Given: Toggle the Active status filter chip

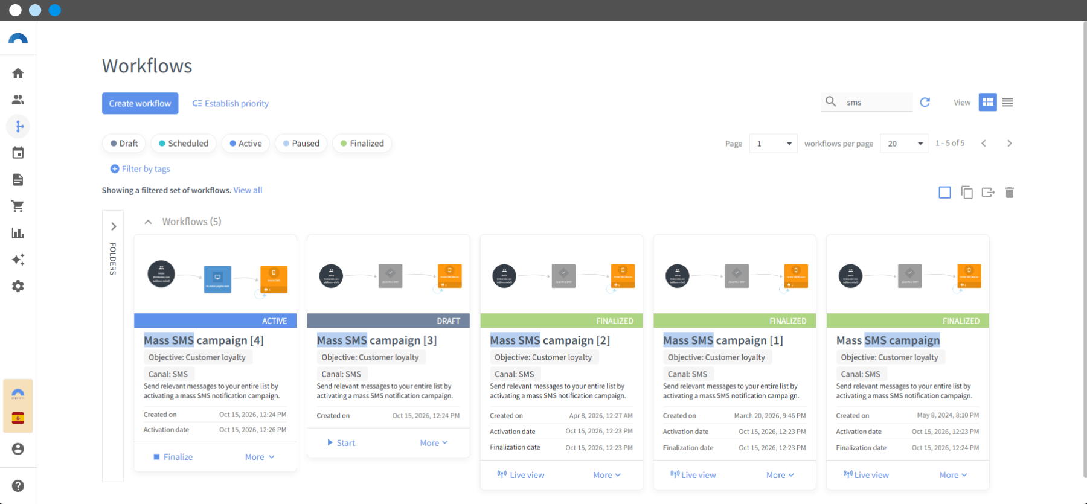Looking at the screenshot, I should [x=246, y=144].
